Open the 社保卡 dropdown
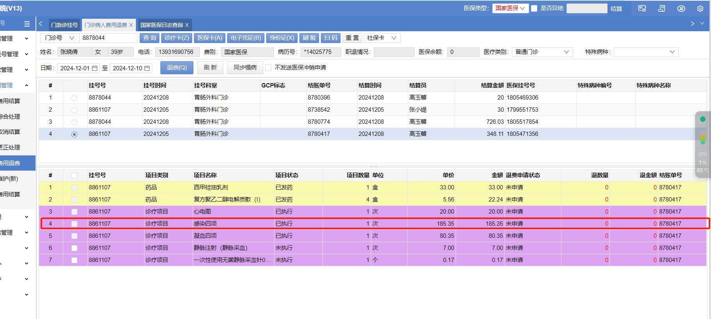 pos(381,38)
